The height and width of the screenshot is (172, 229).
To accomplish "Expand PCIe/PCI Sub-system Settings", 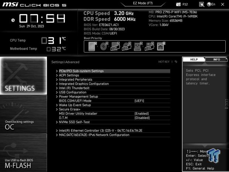I will [x=113, y=71].
